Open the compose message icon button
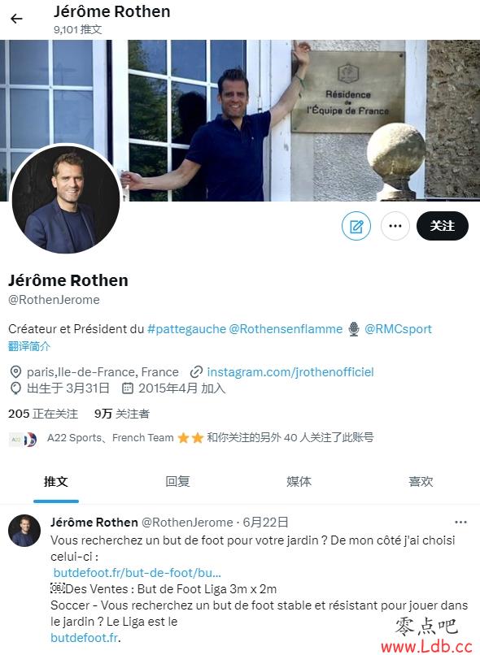 click(x=356, y=226)
